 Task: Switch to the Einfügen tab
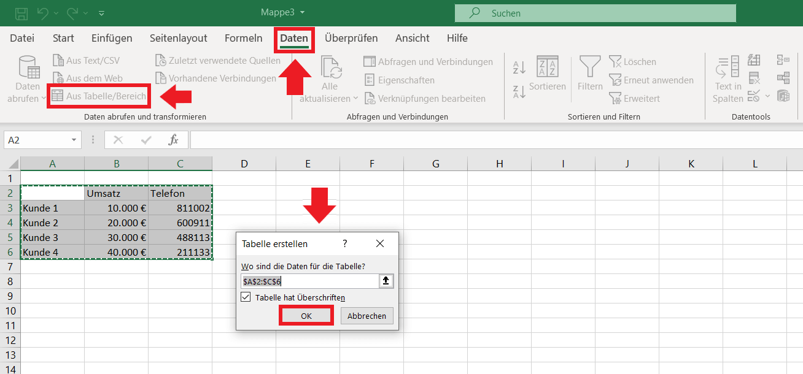112,38
